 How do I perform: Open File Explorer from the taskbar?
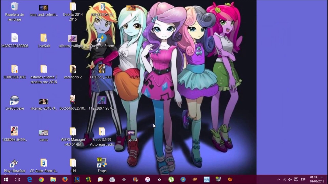(53, 180)
